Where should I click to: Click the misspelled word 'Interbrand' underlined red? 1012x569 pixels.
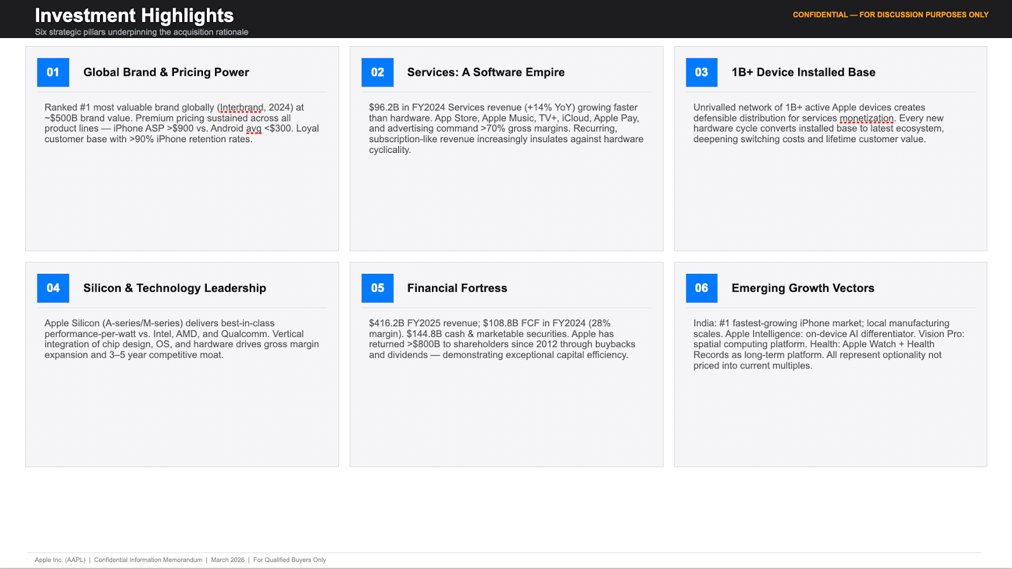241,107
